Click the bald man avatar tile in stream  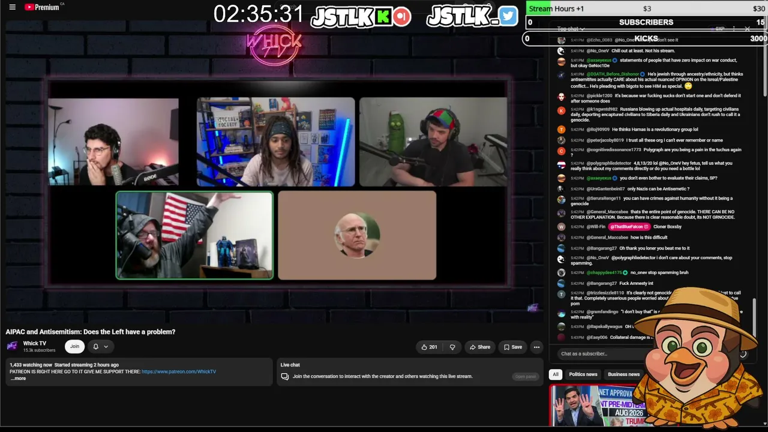tap(357, 235)
